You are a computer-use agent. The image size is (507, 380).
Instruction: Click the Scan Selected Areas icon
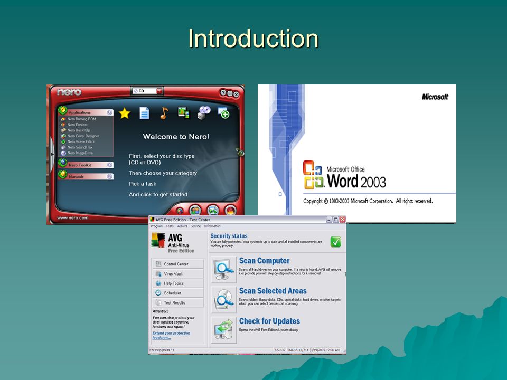click(224, 300)
